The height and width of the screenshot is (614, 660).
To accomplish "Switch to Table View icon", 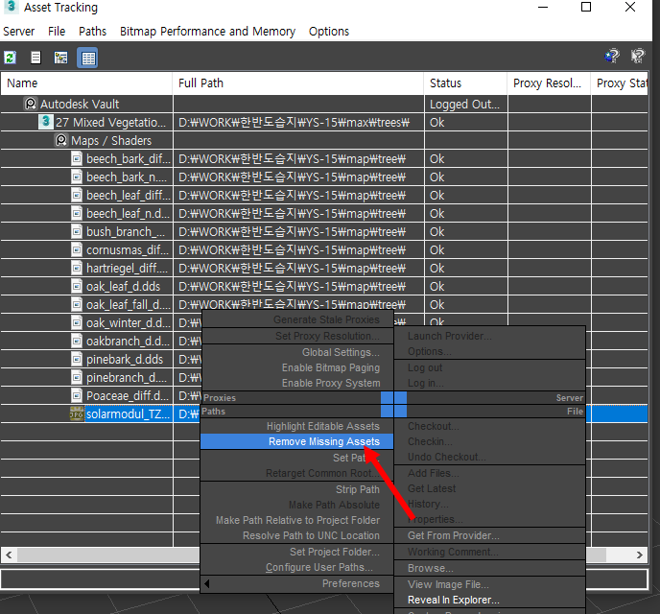I will 87,58.
